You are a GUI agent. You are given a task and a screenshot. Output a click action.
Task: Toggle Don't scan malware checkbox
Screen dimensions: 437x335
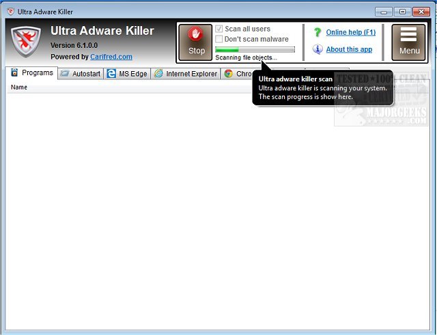[x=218, y=39]
